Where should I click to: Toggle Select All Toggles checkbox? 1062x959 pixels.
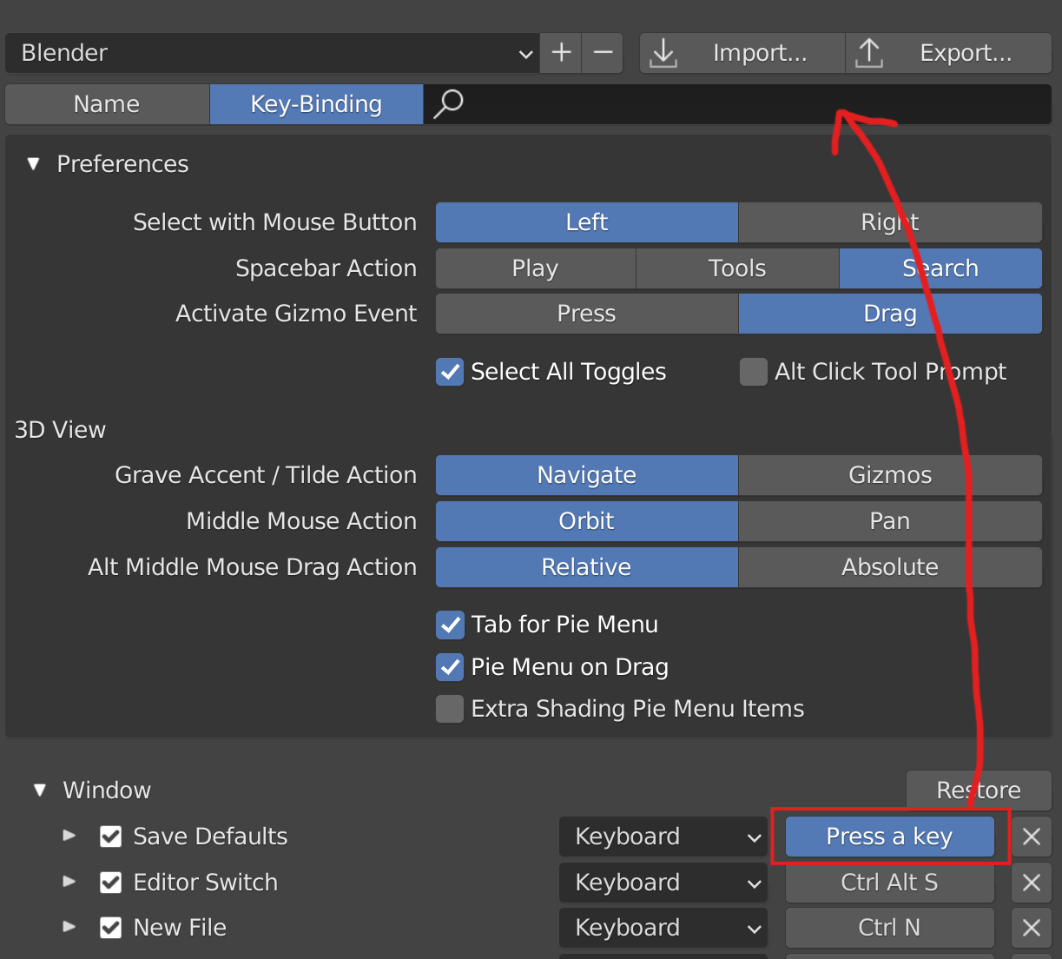450,372
